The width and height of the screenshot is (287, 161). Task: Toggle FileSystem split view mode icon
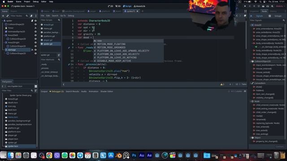point(36,86)
